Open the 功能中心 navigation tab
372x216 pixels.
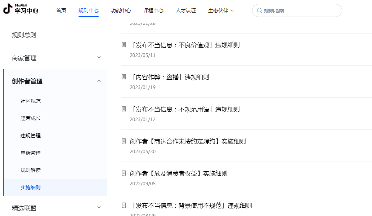(x=121, y=11)
